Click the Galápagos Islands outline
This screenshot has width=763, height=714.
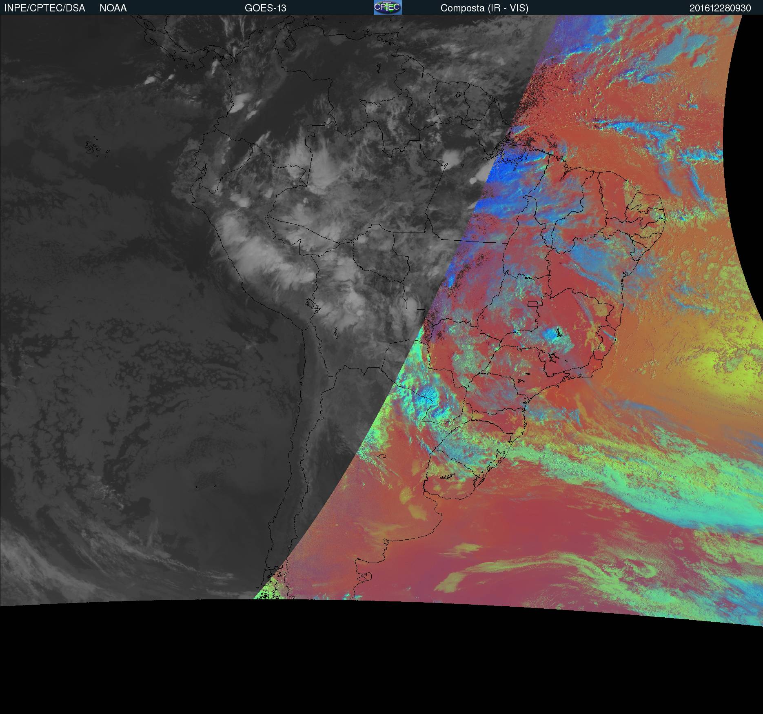pos(92,147)
